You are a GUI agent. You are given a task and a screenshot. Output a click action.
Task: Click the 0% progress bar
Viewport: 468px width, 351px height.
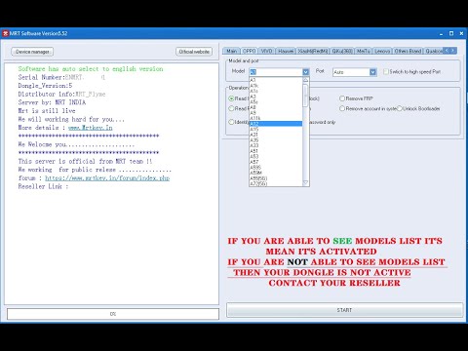pos(113,314)
